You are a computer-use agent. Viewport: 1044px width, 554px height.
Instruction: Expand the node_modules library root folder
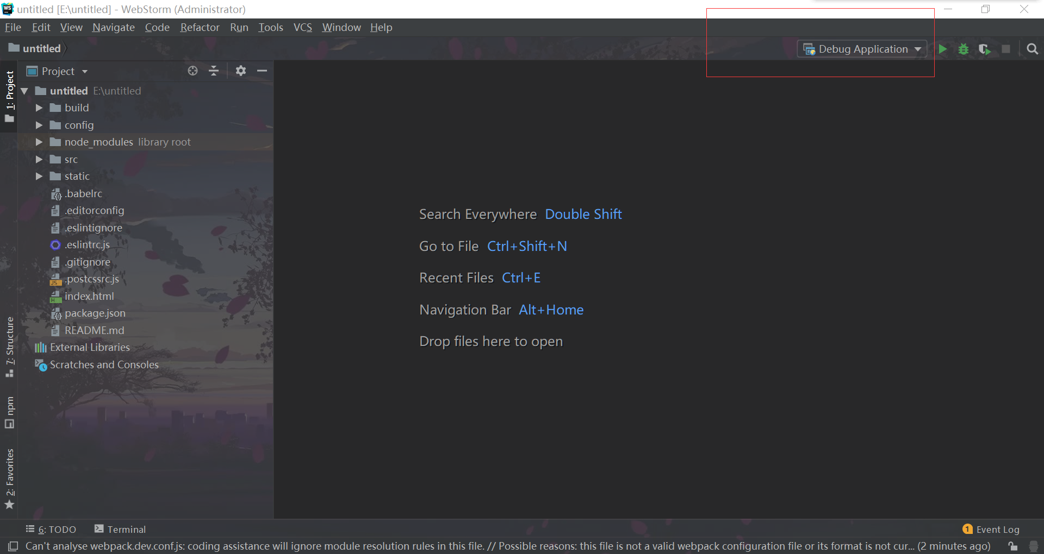39,142
